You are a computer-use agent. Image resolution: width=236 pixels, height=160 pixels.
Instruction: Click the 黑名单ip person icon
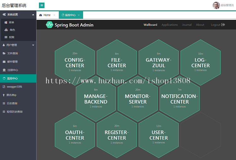click(x=3, y=95)
